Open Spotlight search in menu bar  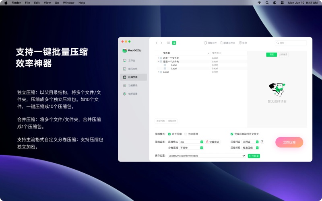(x=267, y=3)
